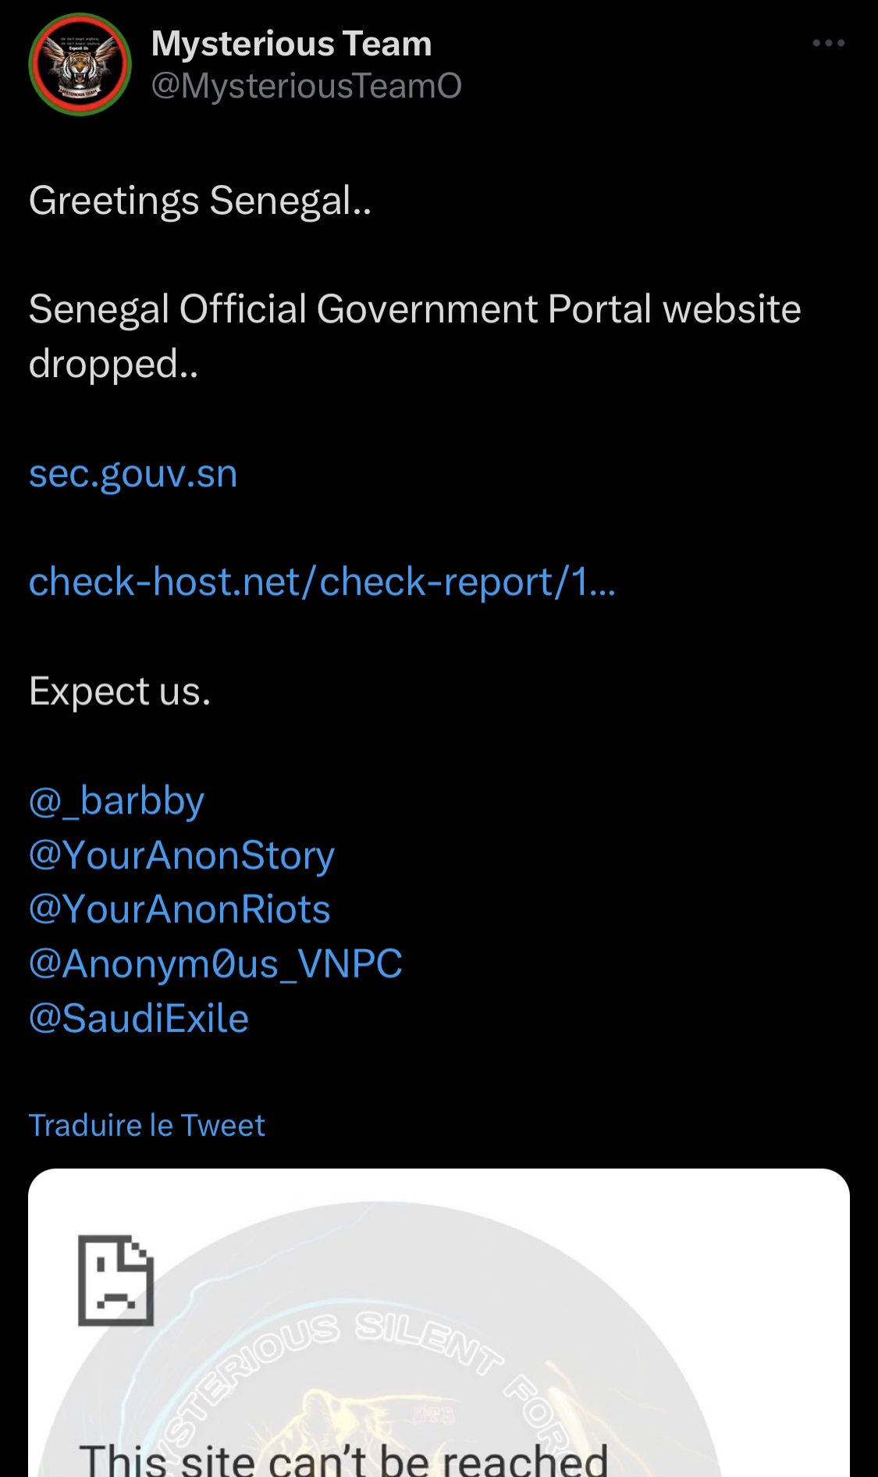Open the check-host.net report link
Image resolution: width=878 pixels, height=1477 pixels.
coord(322,582)
